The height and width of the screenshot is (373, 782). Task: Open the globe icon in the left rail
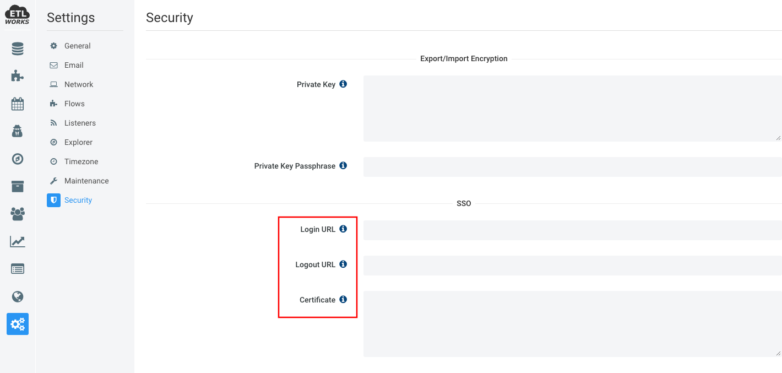pos(18,296)
